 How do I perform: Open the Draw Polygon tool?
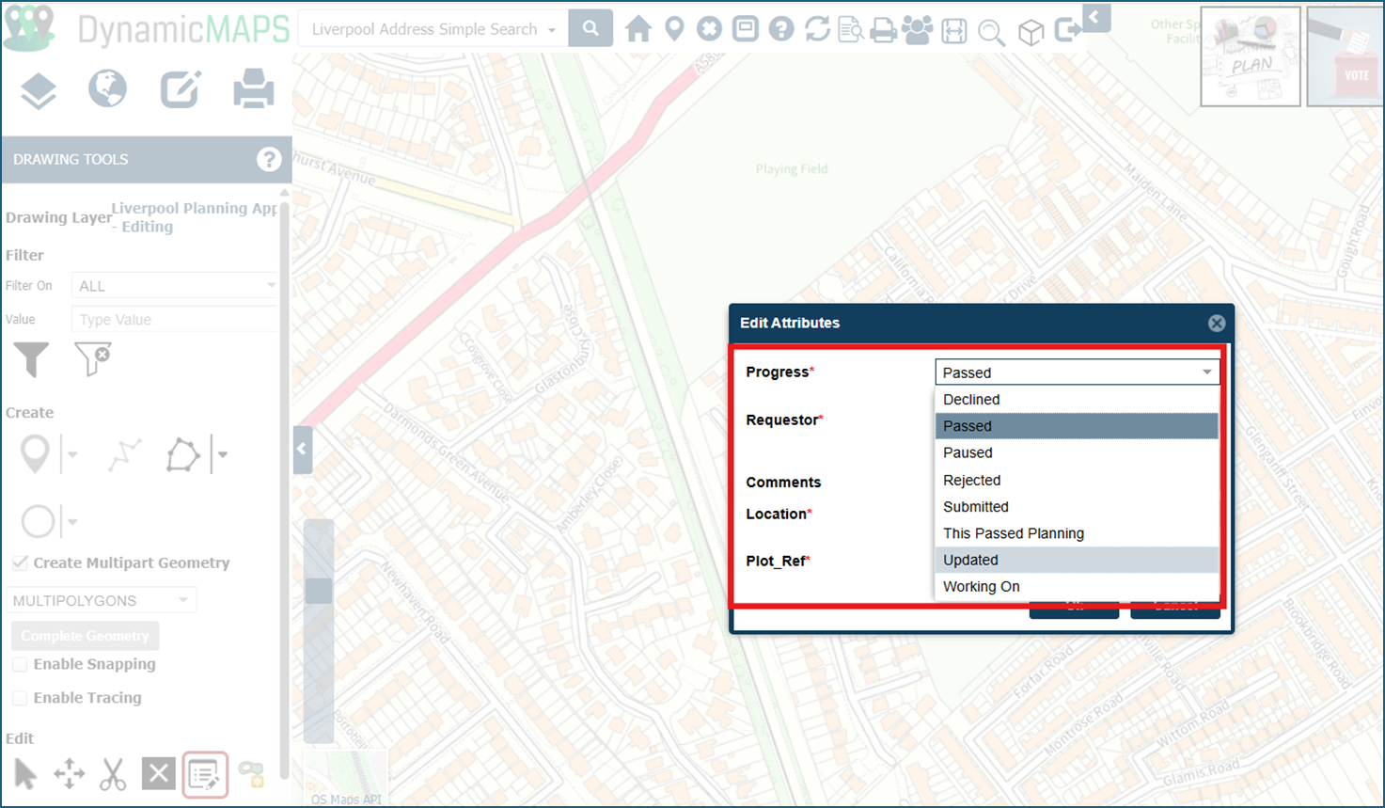(x=182, y=453)
